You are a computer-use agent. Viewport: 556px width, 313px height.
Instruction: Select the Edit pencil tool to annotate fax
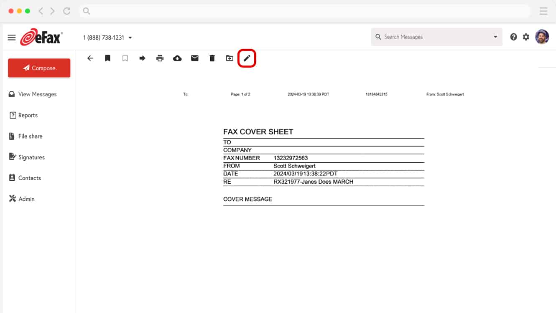tap(247, 58)
